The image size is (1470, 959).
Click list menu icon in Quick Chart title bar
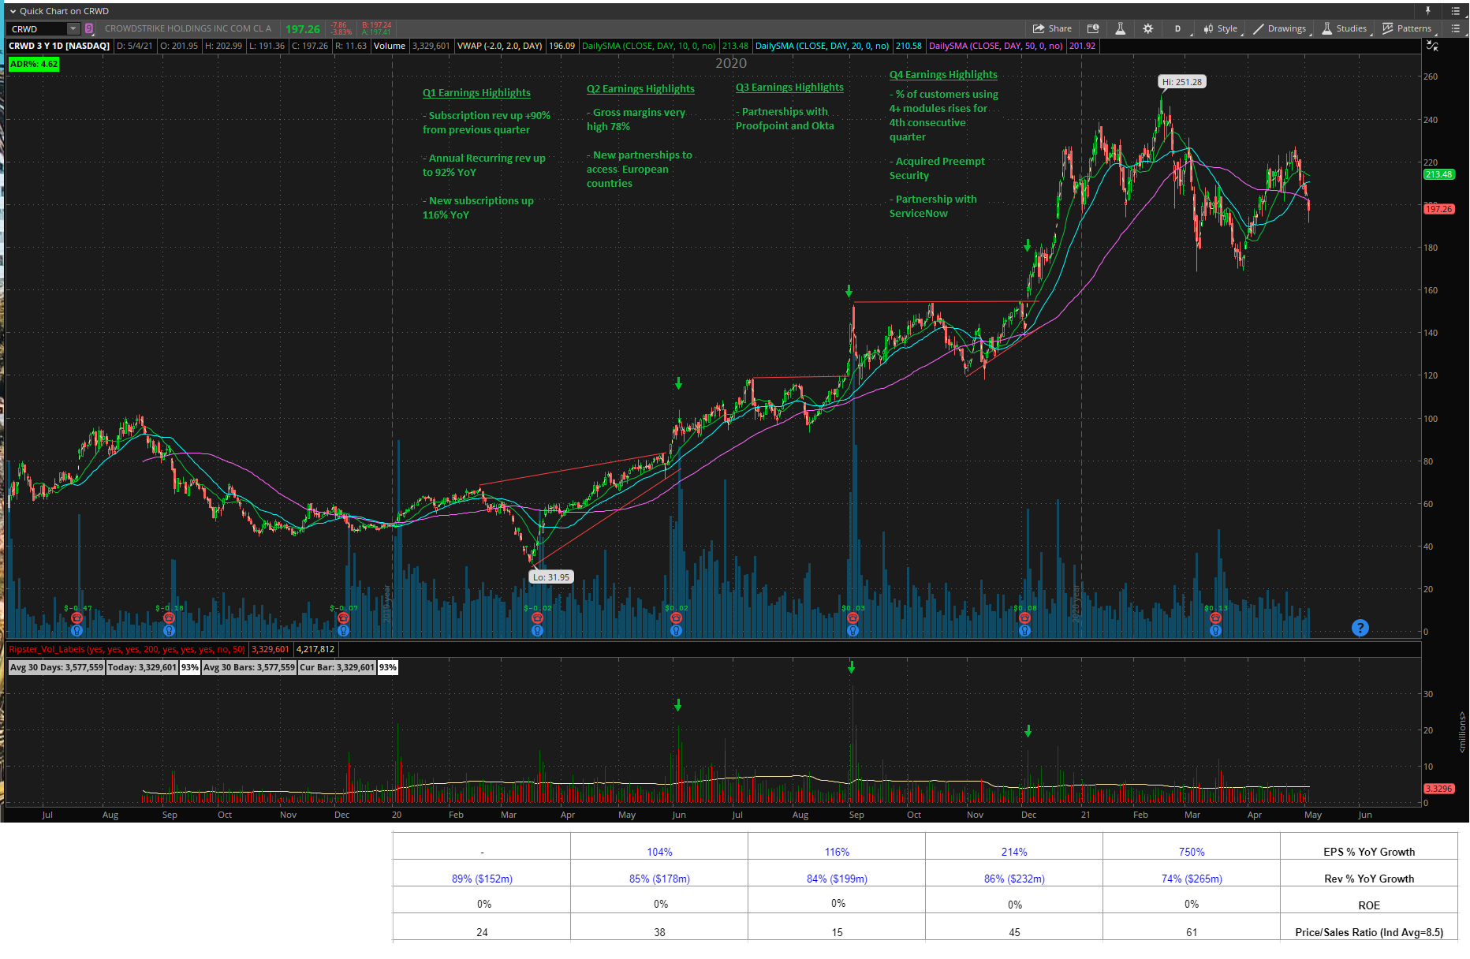point(1456,11)
